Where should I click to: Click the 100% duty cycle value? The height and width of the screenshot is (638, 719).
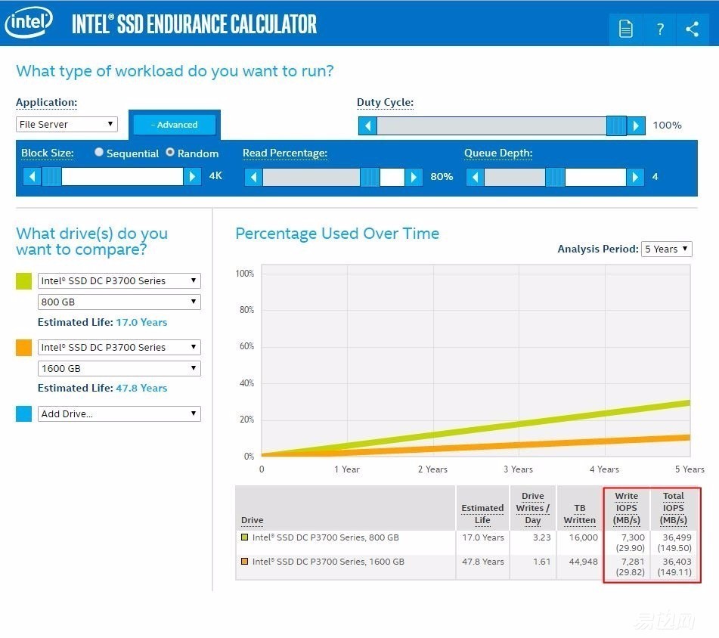pos(667,125)
